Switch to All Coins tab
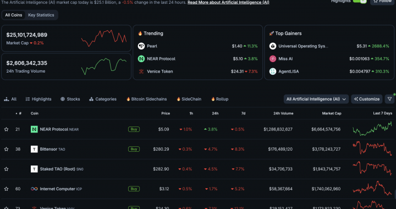Viewport: 396px width, 209px height. (14, 15)
